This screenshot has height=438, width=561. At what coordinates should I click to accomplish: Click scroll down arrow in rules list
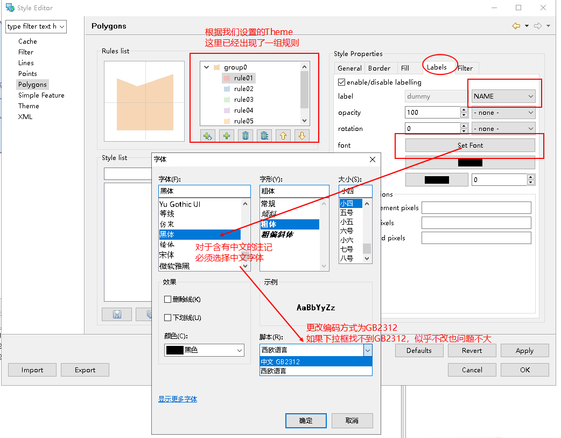(305, 121)
